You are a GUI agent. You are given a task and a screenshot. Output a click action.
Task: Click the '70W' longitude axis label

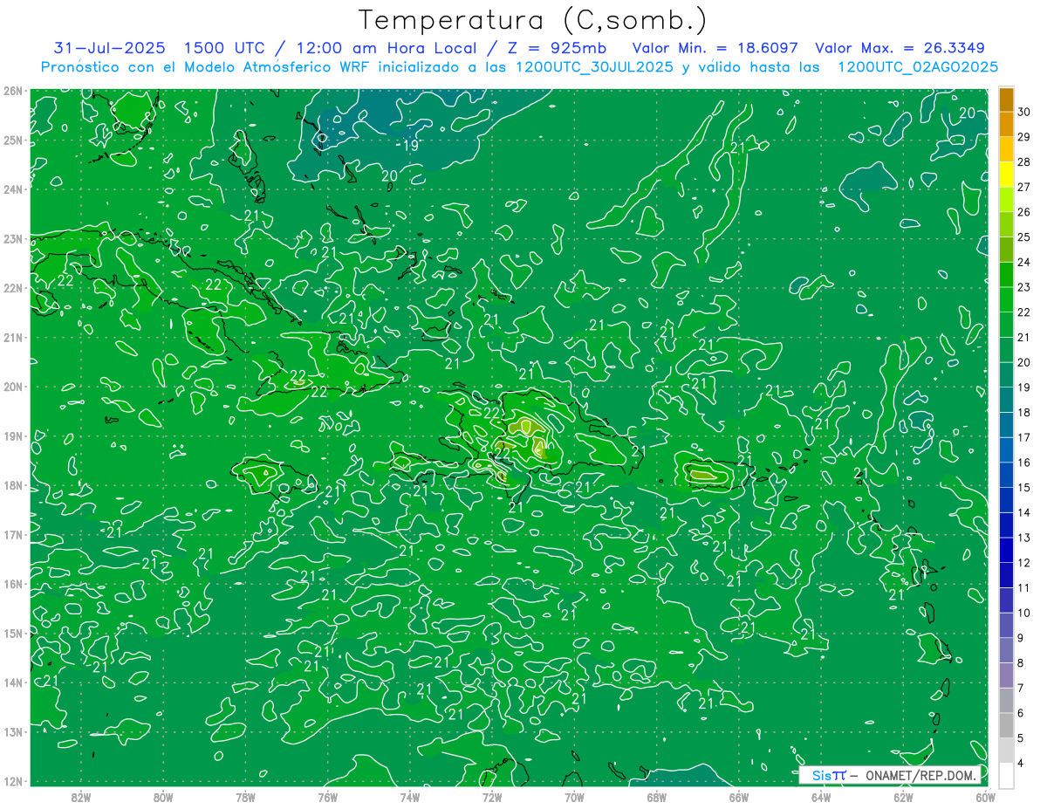click(x=574, y=797)
